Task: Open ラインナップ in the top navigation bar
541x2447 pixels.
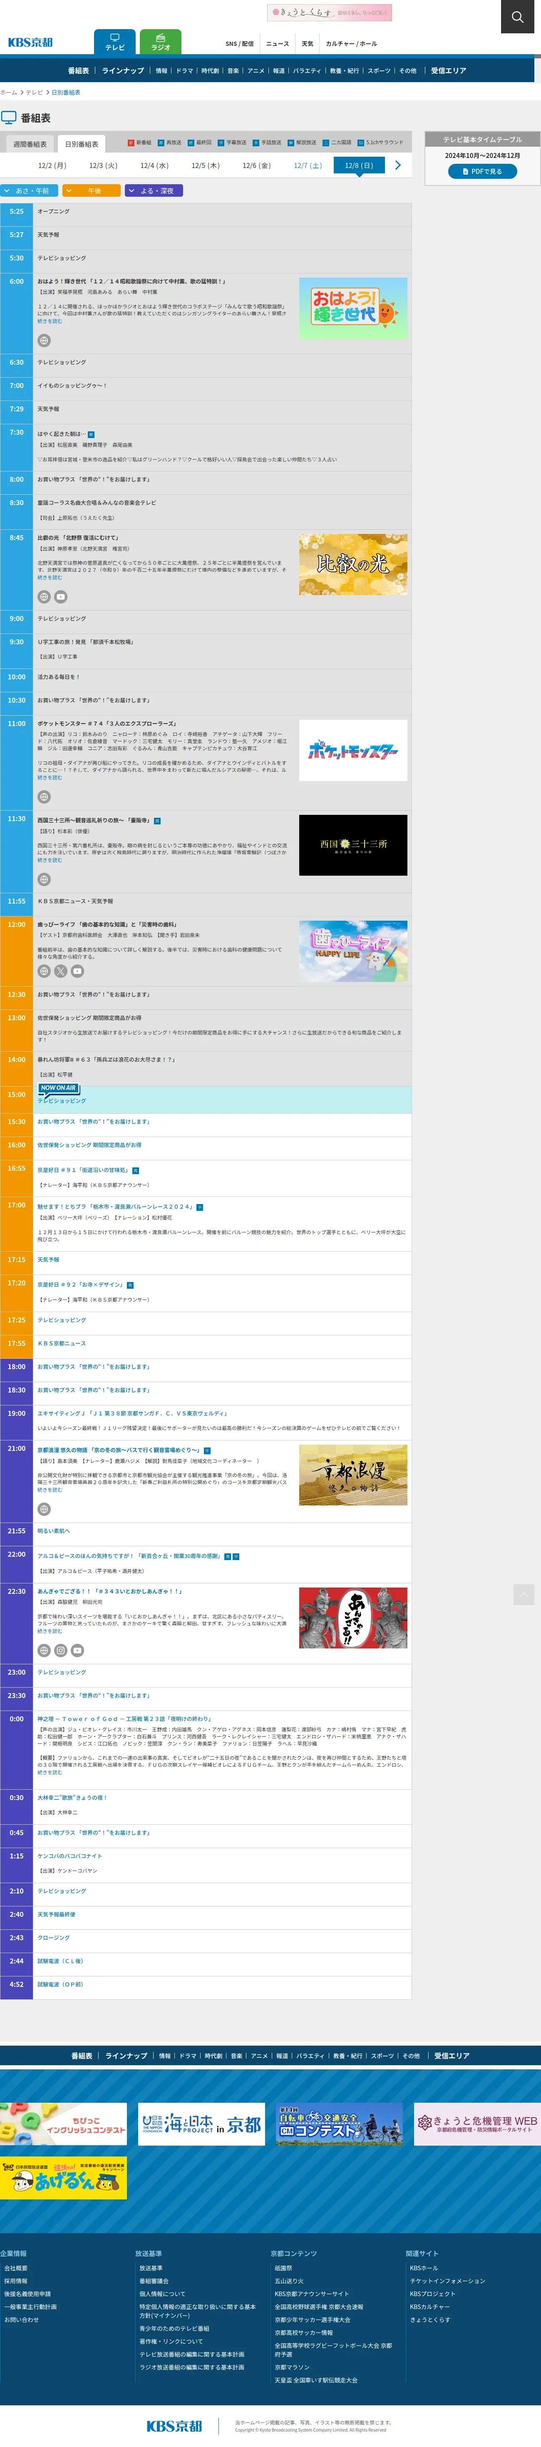Action: [122, 70]
